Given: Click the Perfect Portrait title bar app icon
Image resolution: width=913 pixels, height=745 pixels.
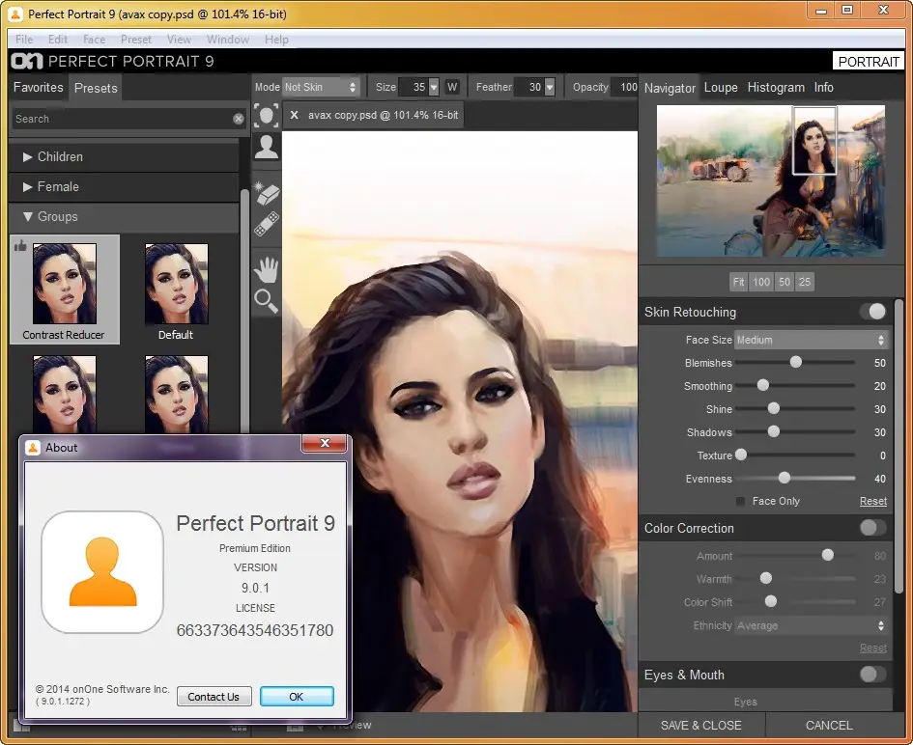Looking at the screenshot, I should (16, 14).
